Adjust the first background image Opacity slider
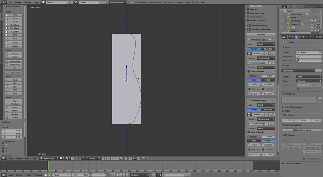Viewport: 323px width, 177px height. tap(261, 76)
